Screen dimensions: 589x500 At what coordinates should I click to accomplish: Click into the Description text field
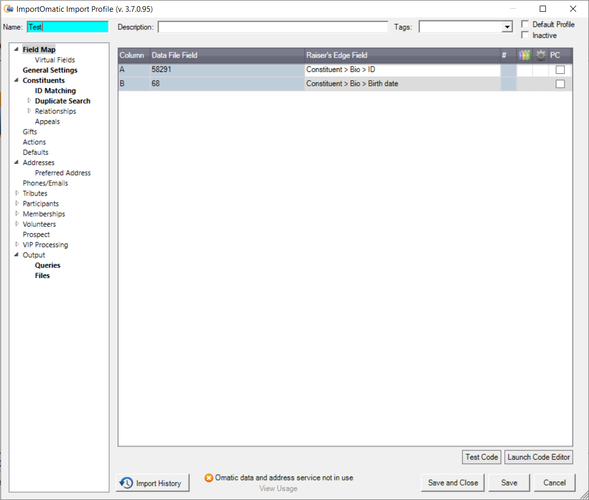(x=272, y=27)
